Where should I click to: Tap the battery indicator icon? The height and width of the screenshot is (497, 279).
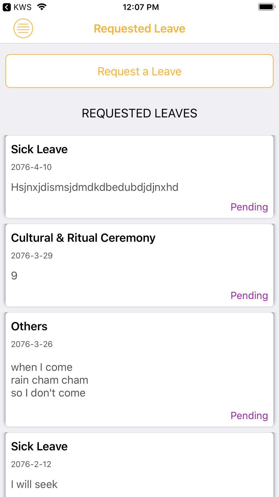coord(267,7)
